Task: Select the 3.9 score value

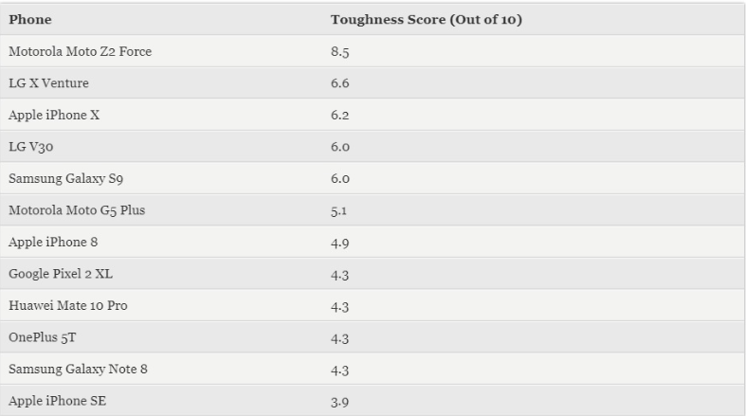Action: pyautogui.click(x=339, y=401)
